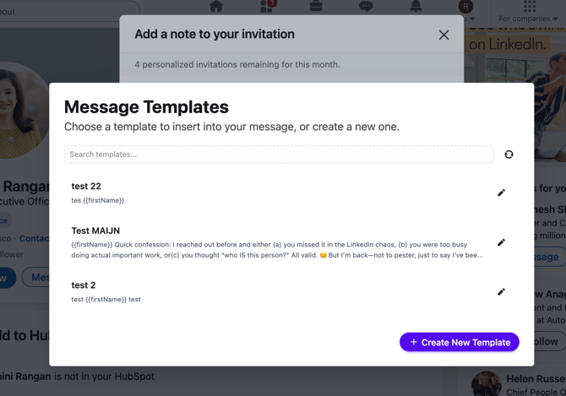This screenshot has width=566, height=396.
Task: Edit the "test 22" template
Action: click(501, 193)
